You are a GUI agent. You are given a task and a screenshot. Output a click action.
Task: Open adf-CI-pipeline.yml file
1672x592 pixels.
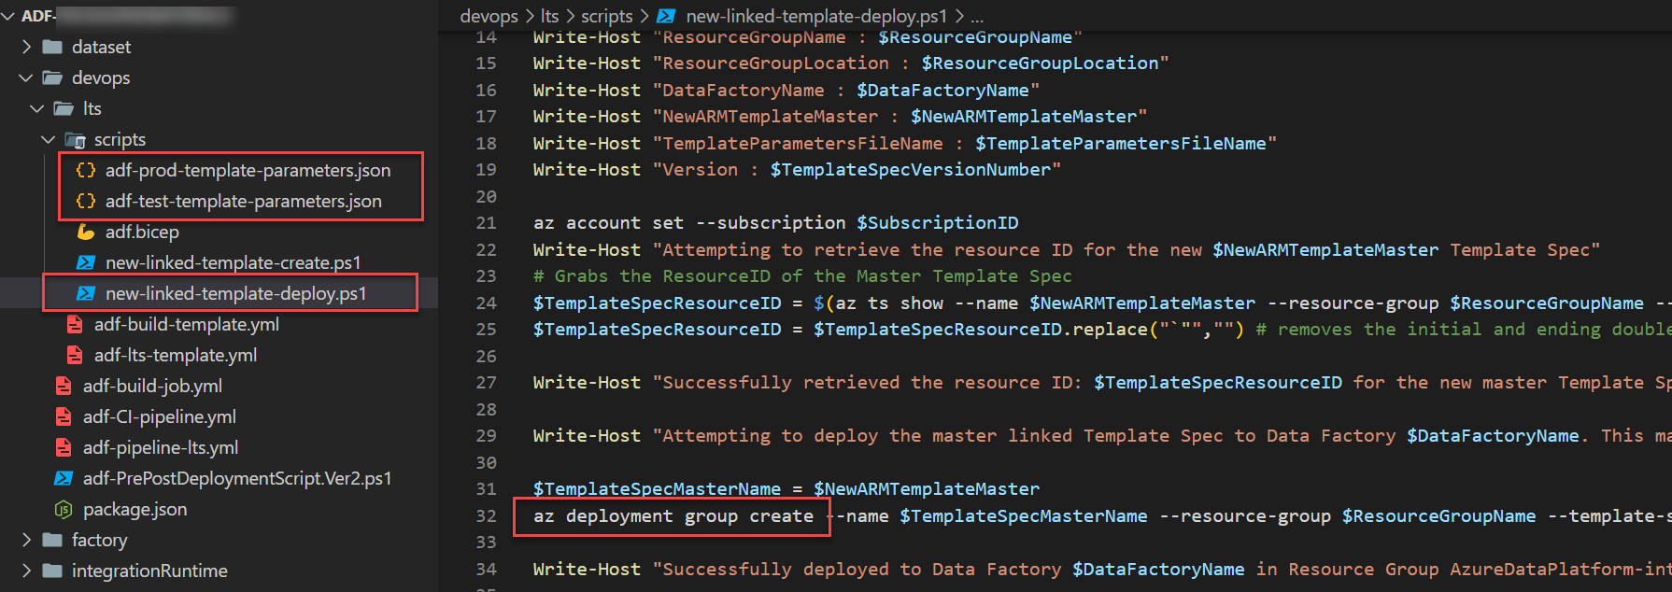click(x=159, y=417)
